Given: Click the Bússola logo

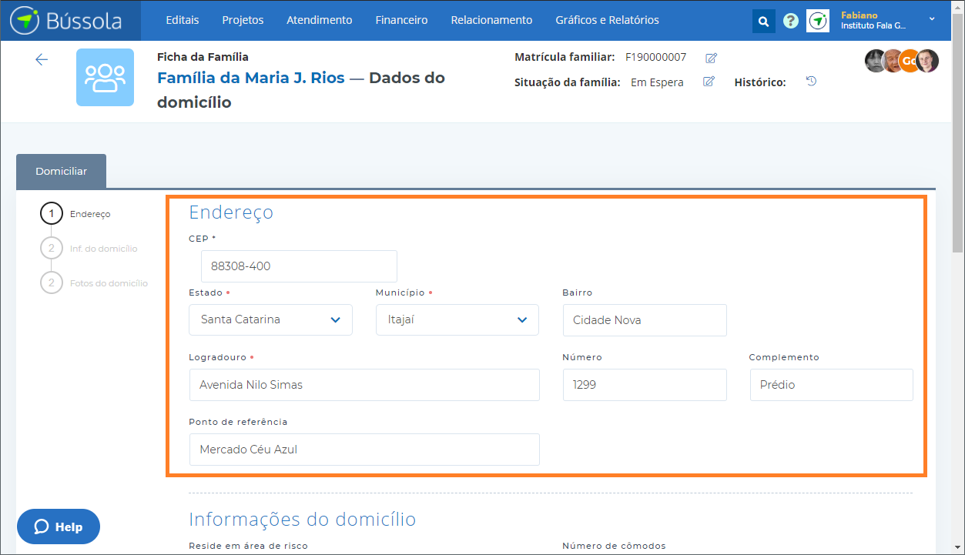Looking at the screenshot, I should 66,21.
